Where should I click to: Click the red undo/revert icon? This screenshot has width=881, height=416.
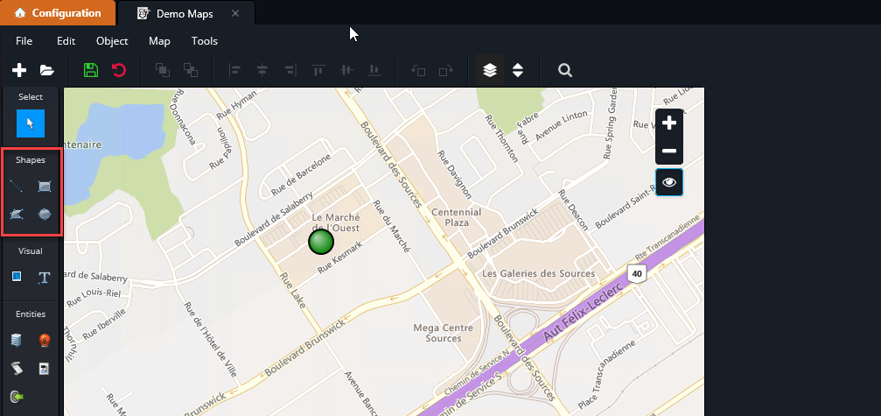point(118,70)
